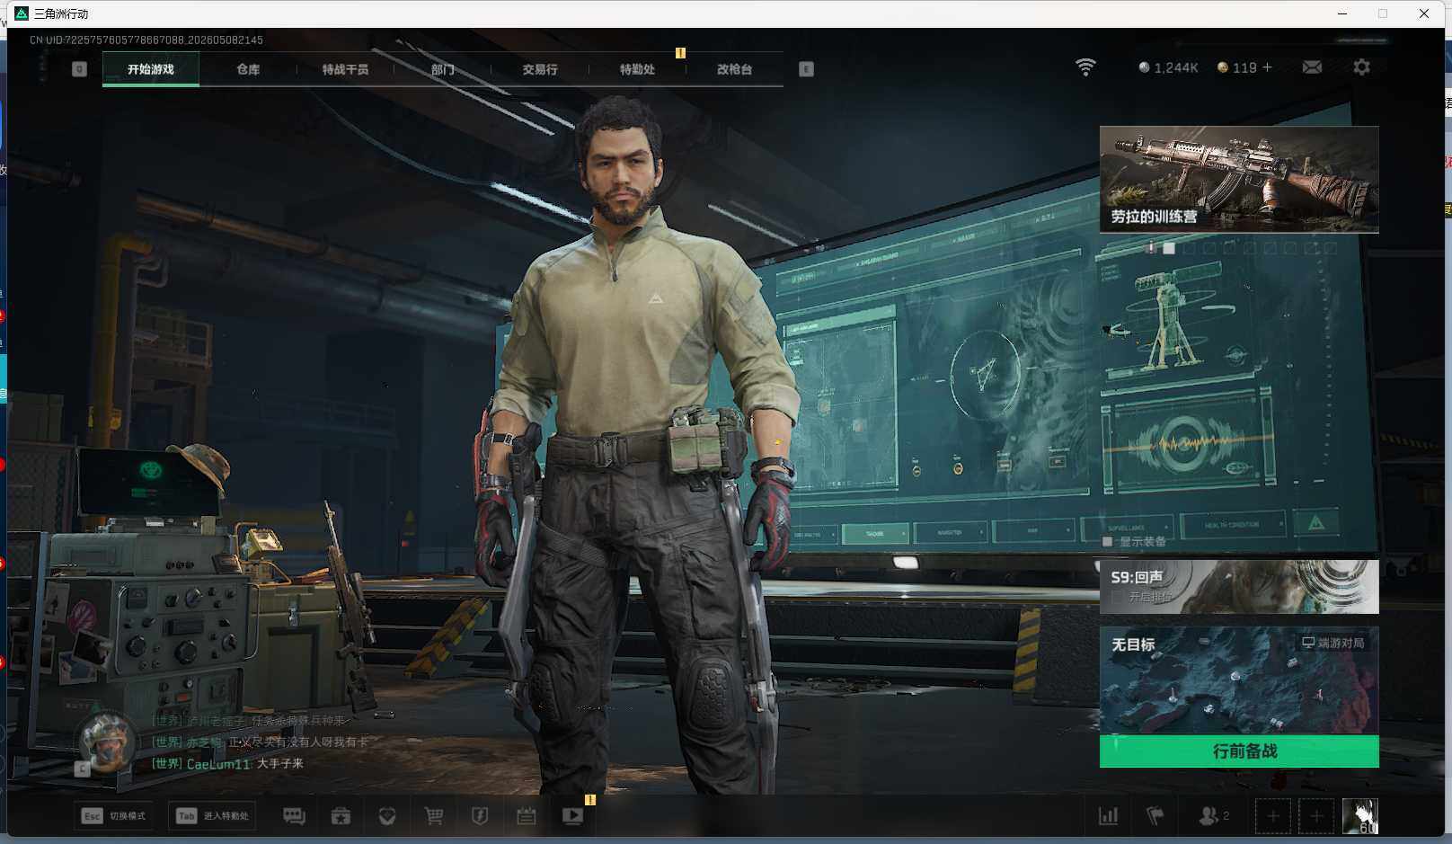This screenshot has width=1452, height=844.
Task: Switch to the 仓库 tab
Action: pos(248,69)
